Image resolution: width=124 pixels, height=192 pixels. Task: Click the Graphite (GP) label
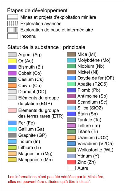(32, 135)
